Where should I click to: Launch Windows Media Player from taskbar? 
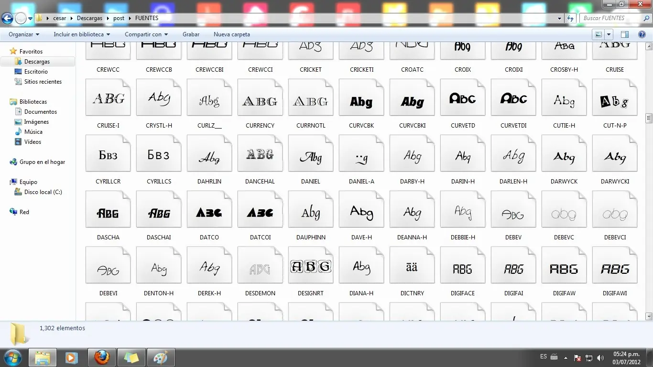[x=72, y=357]
